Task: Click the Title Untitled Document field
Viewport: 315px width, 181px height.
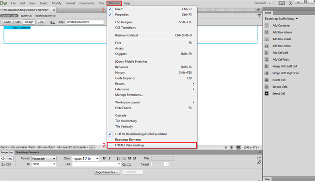Action: [85, 22]
